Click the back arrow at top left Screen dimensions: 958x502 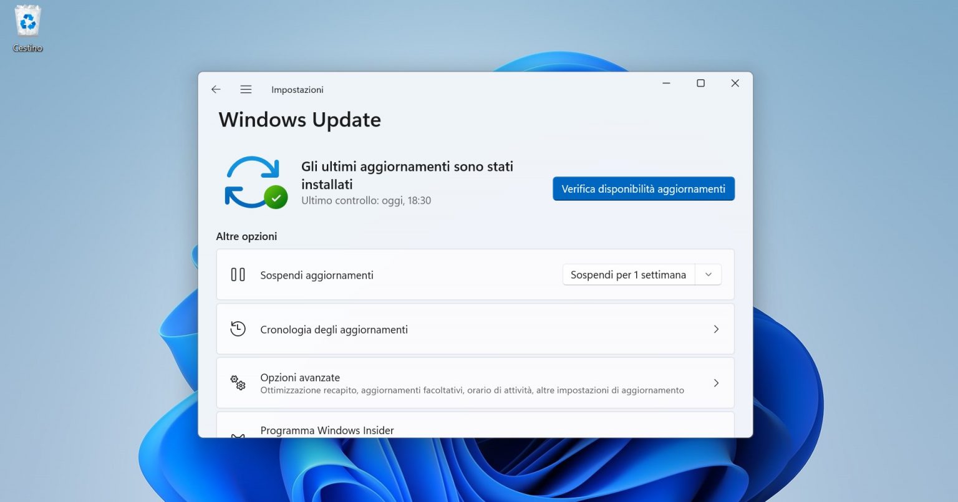point(215,89)
